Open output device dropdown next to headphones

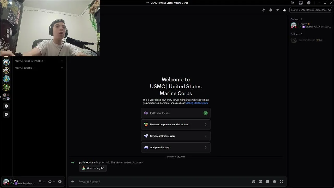54,181
